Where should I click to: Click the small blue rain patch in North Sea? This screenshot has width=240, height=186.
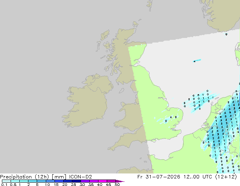click(197, 60)
